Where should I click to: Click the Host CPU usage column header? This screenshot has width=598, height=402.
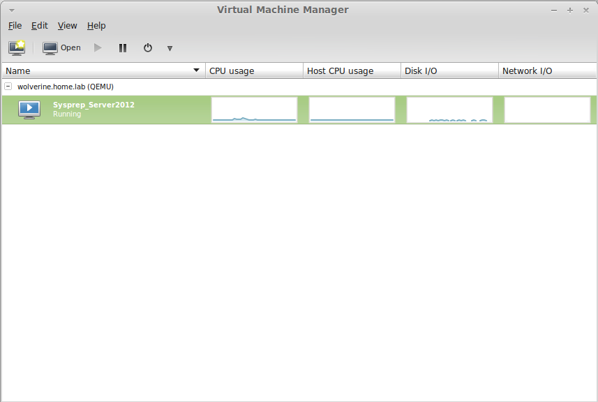(352, 70)
